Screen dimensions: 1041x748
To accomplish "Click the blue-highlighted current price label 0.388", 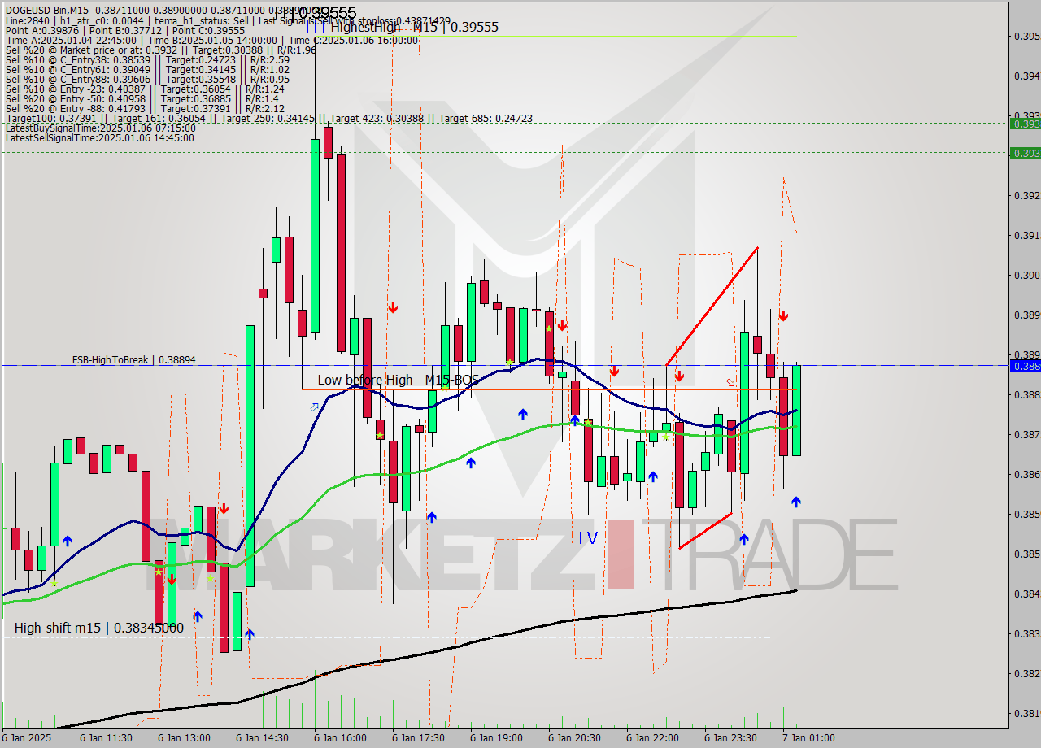I will tap(1025, 366).
